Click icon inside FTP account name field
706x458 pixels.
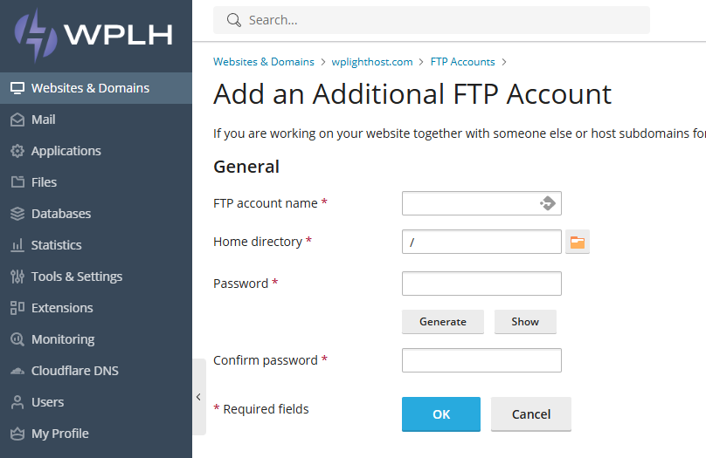[x=548, y=203]
